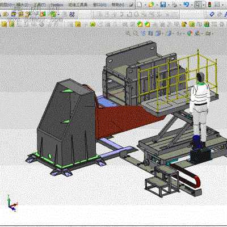
Task: Expand the Open file dropdown arrow
Action: (x=157, y=5)
